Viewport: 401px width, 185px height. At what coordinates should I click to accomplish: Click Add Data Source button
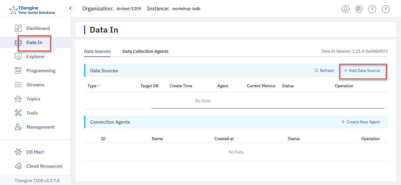(x=362, y=70)
